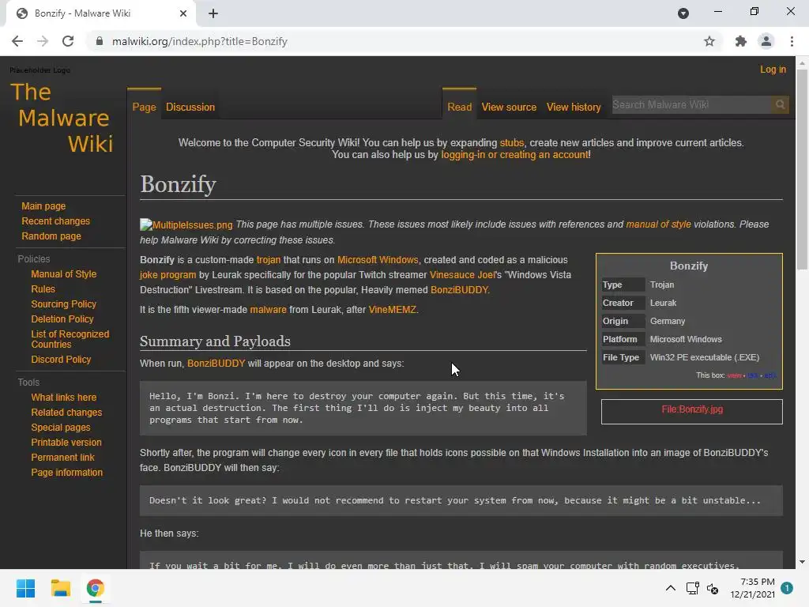Open List of Recognized Countries

coord(70,339)
